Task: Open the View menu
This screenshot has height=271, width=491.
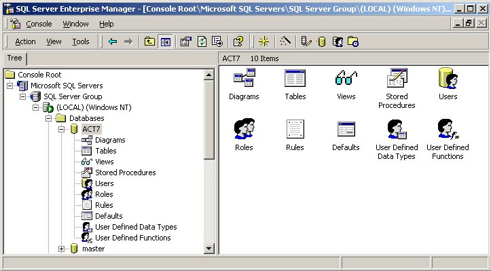Action: (54, 41)
